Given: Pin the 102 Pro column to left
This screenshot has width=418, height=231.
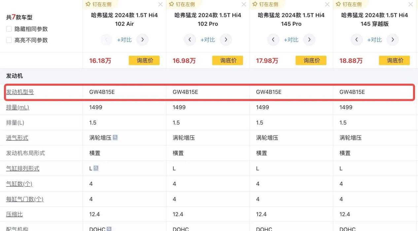Looking at the screenshot, I should [182, 4].
